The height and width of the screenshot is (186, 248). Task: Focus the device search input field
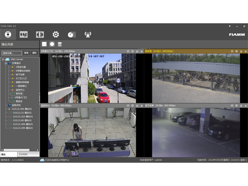12,53
